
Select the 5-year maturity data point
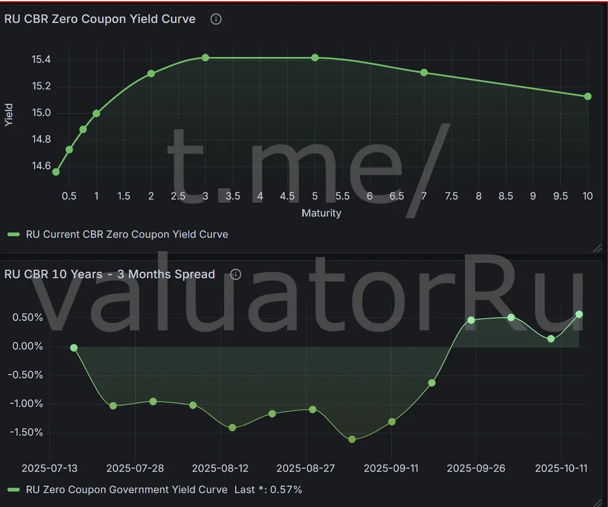pyautogui.click(x=315, y=58)
